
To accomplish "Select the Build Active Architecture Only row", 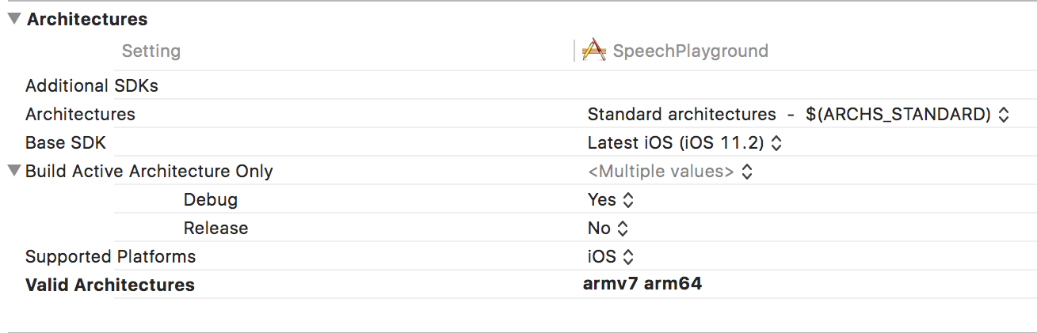I will (149, 171).
